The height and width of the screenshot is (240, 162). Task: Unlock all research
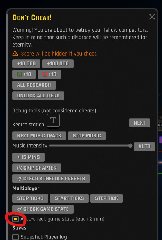point(34,85)
